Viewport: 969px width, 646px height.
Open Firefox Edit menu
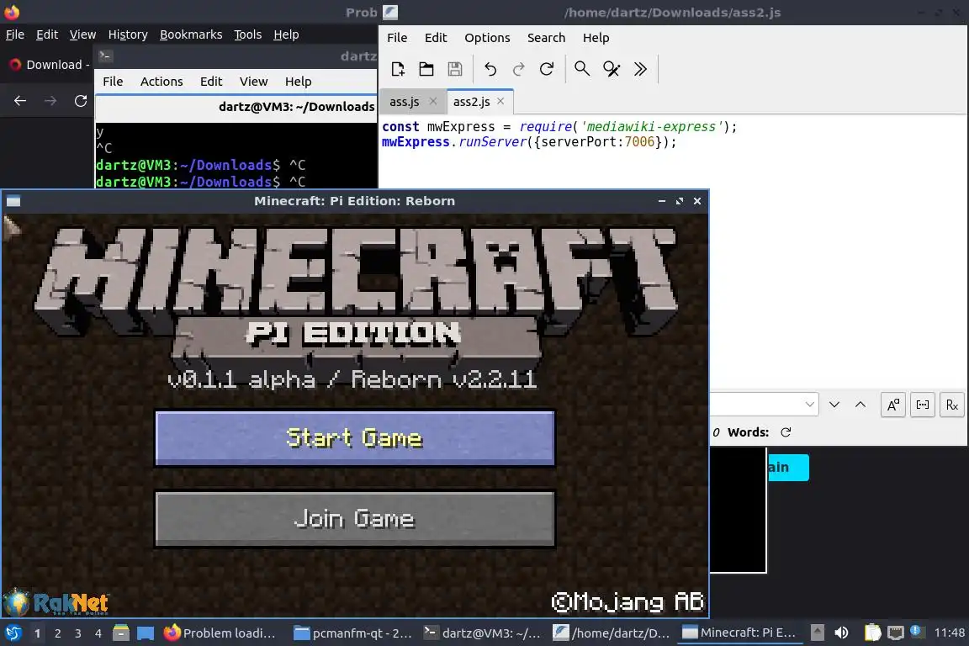click(47, 34)
